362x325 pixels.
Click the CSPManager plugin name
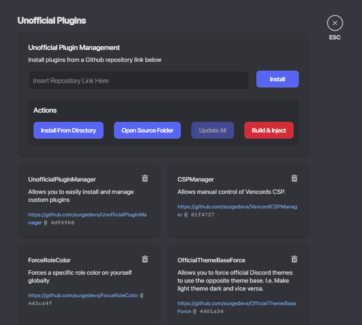tap(195, 180)
